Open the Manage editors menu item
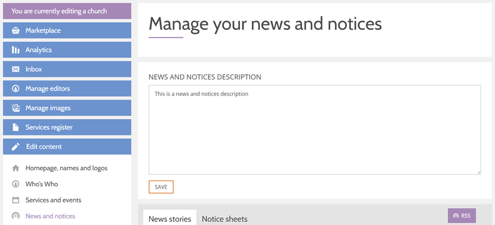Screen dimensions: 495x225 pos(67,88)
